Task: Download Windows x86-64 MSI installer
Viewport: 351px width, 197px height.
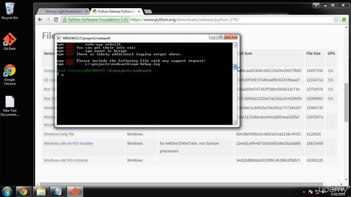Action: point(69,143)
